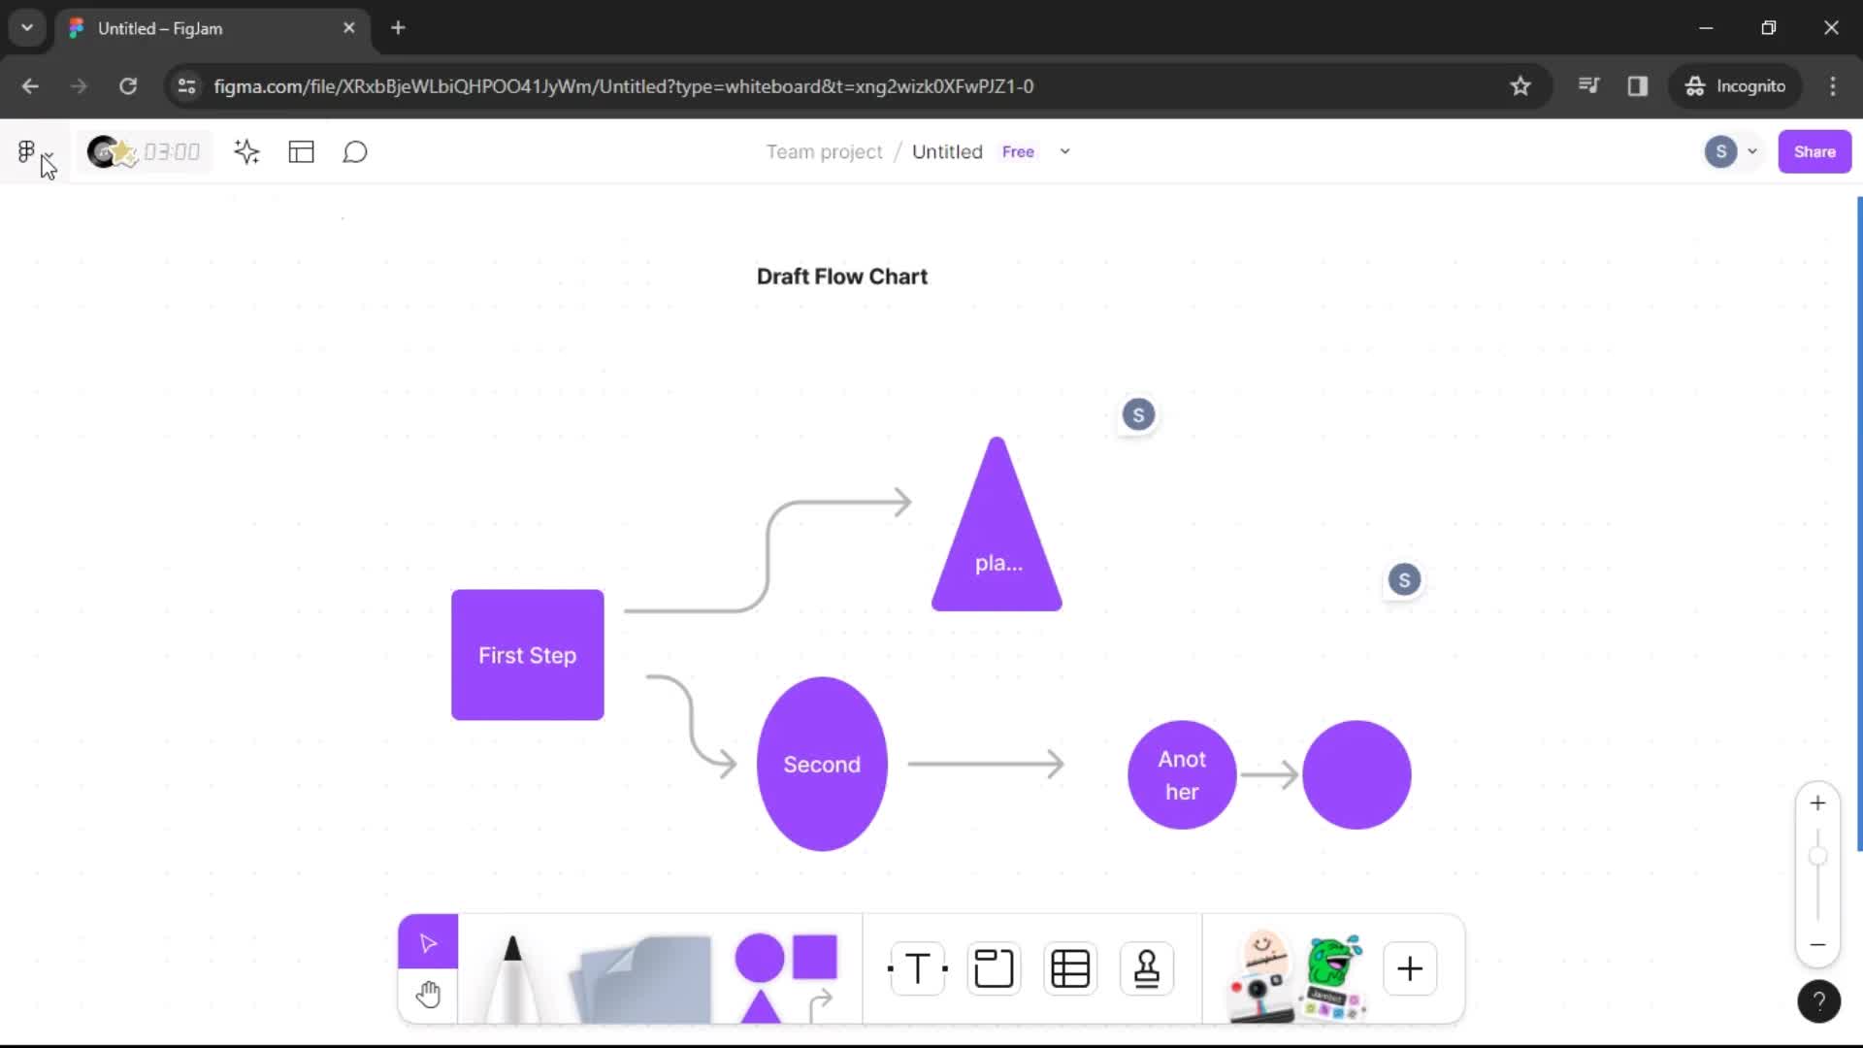Select the pen/pencil drawing tool
This screenshot has height=1048, width=1863.
pos(510,970)
